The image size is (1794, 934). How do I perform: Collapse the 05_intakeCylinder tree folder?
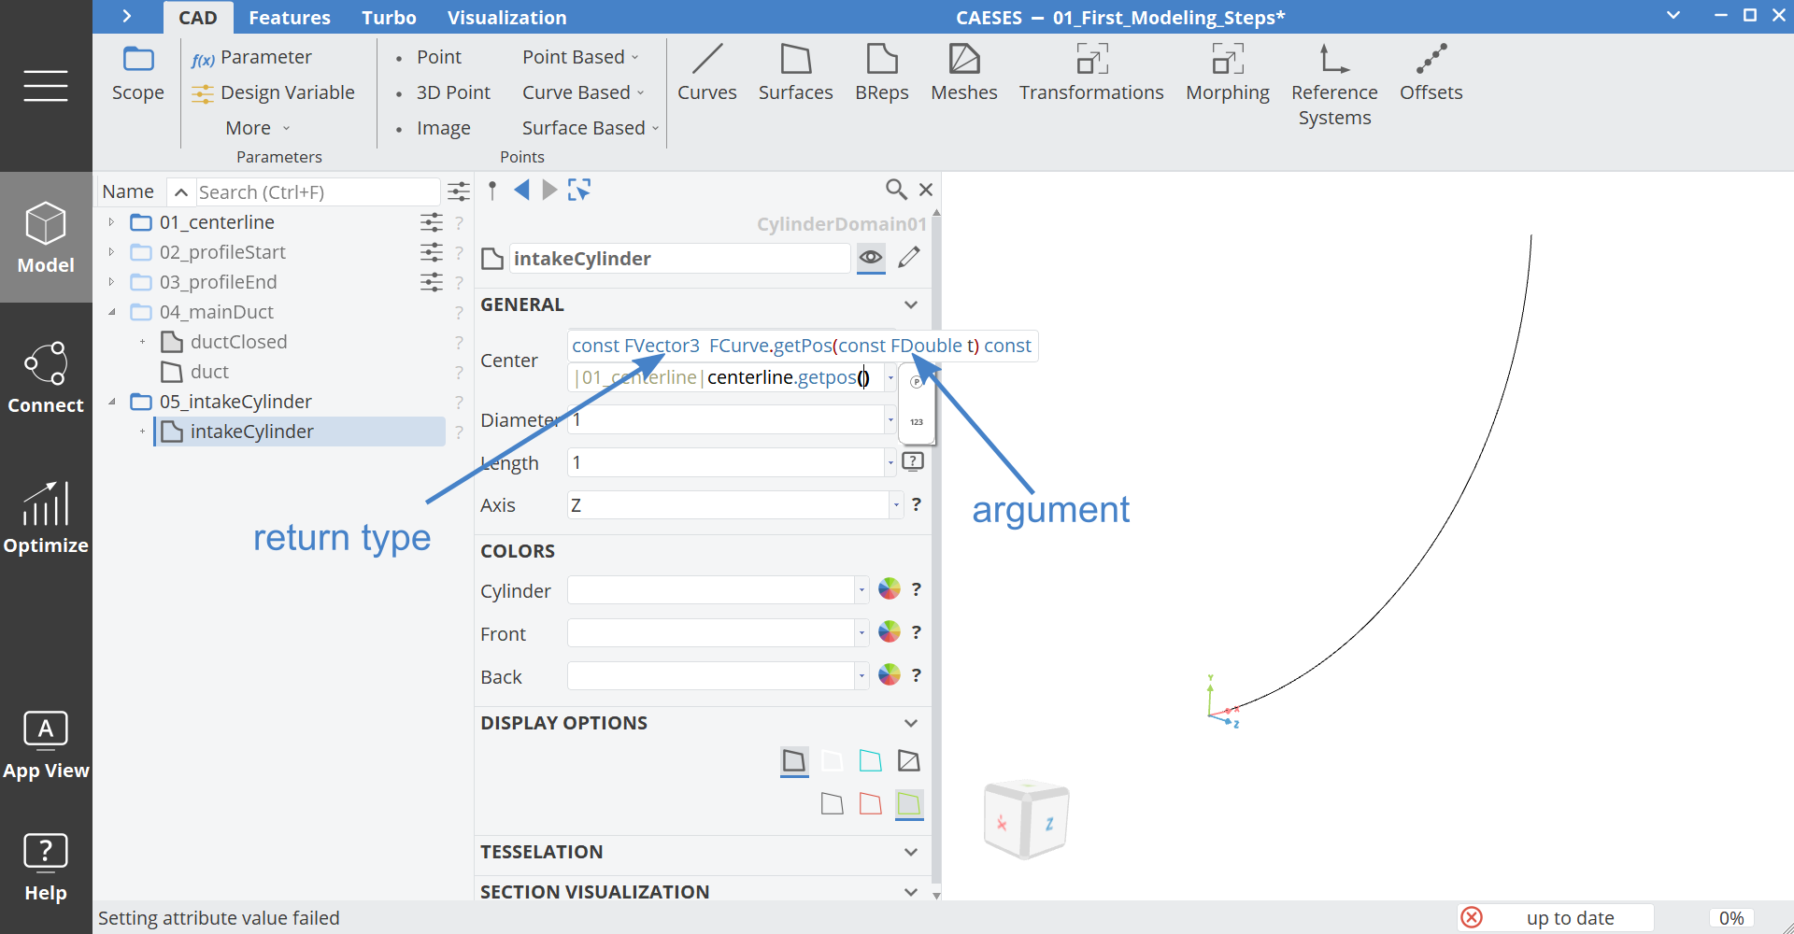[x=113, y=402]
